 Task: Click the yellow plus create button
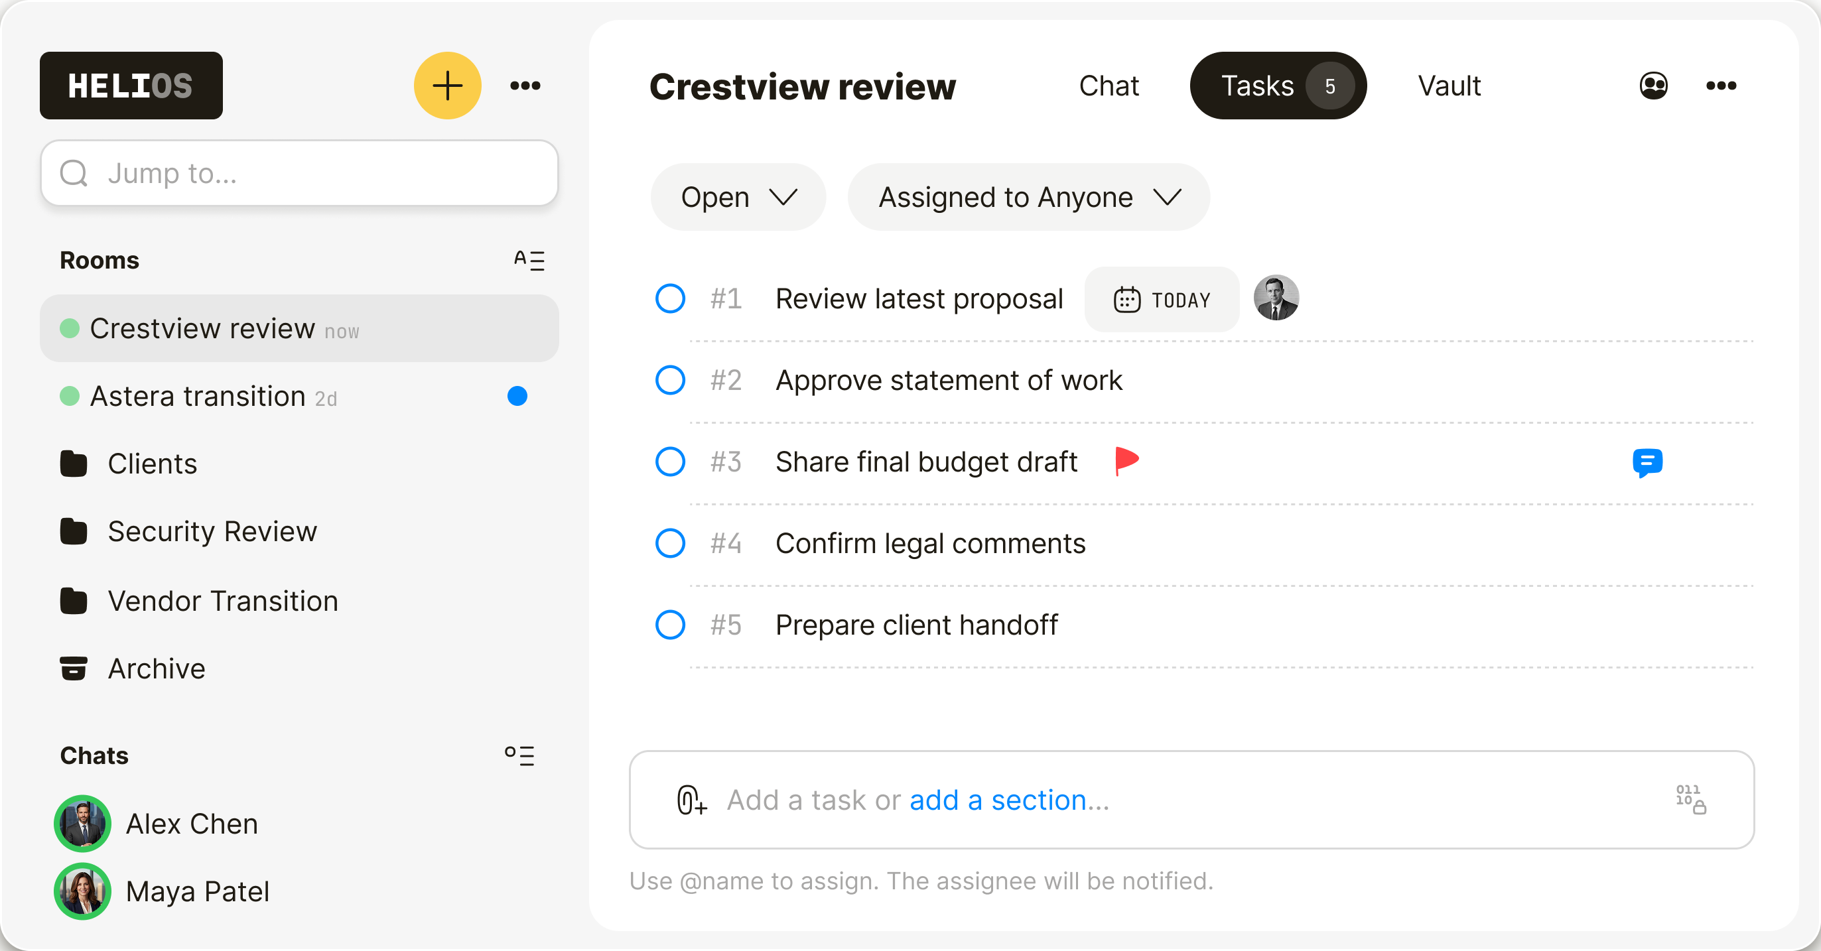[446, 86]
